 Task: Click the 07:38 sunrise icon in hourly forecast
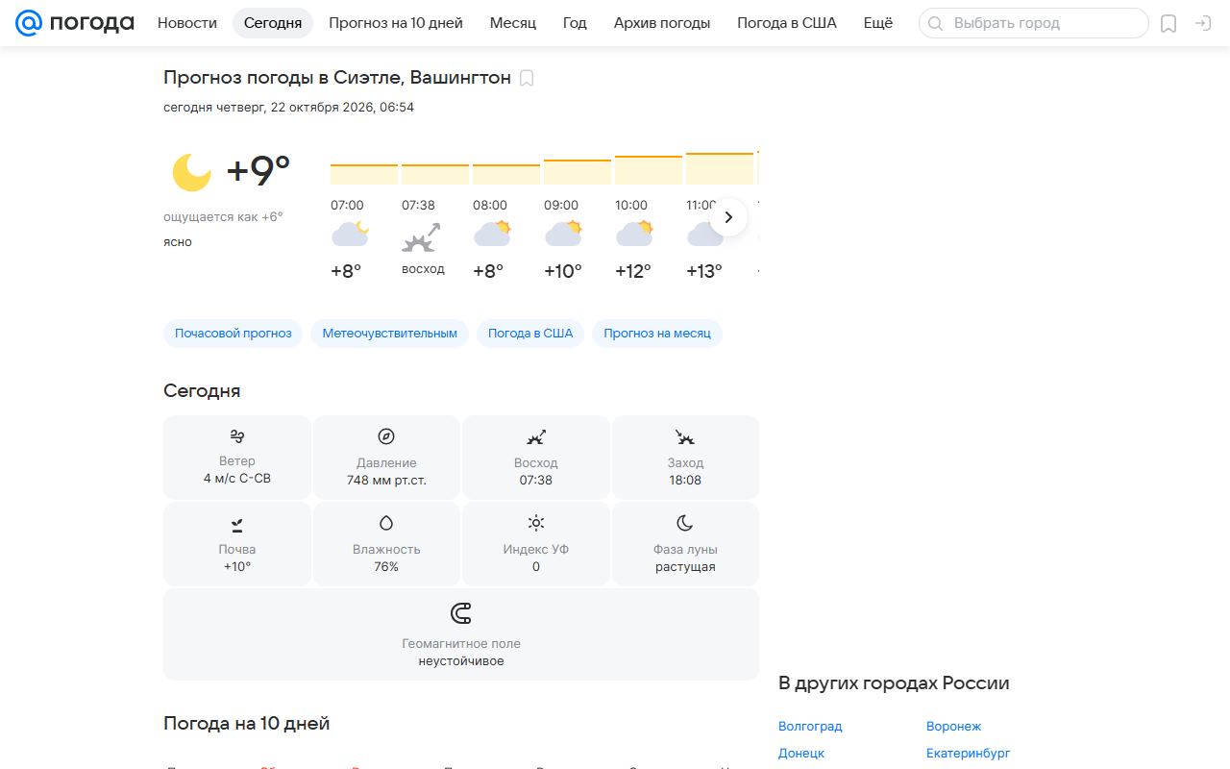pyautogui.click(x=421, y=236)
